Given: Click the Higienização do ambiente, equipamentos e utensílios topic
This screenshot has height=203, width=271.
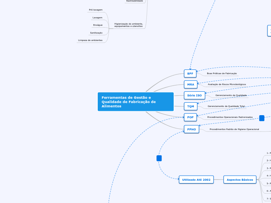Looking at the screenshot, I should coord(128,25).
